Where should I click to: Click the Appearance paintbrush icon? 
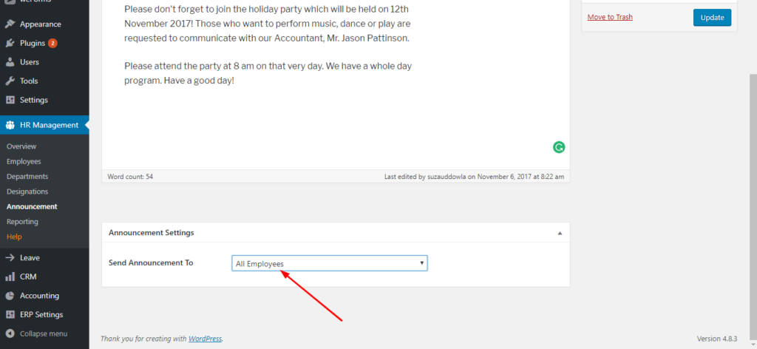10,24
